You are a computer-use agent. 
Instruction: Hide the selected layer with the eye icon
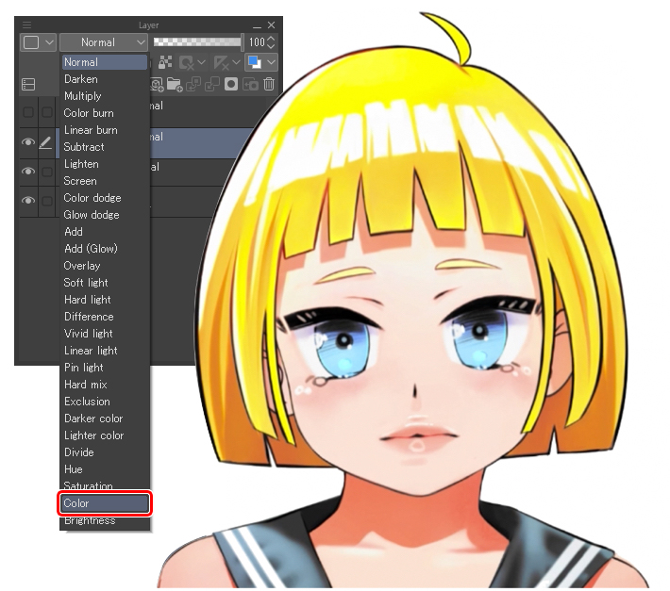pyautogui.click(x=28, y=142)
